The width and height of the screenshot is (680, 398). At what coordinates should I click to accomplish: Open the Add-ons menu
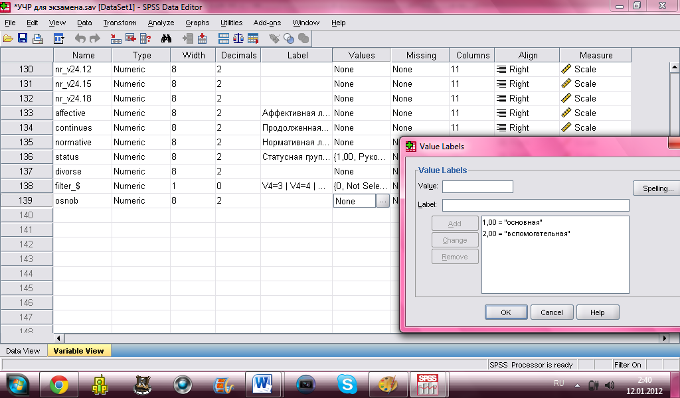[x=267, y=23]
